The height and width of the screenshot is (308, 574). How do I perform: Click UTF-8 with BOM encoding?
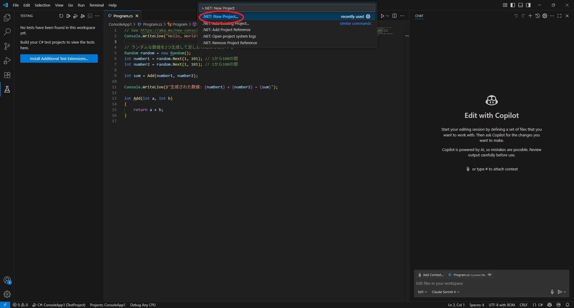pos(501,305)
